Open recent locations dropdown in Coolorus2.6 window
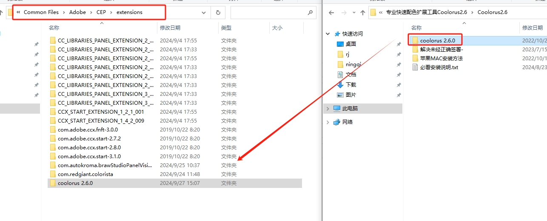 tap(353, 13)
